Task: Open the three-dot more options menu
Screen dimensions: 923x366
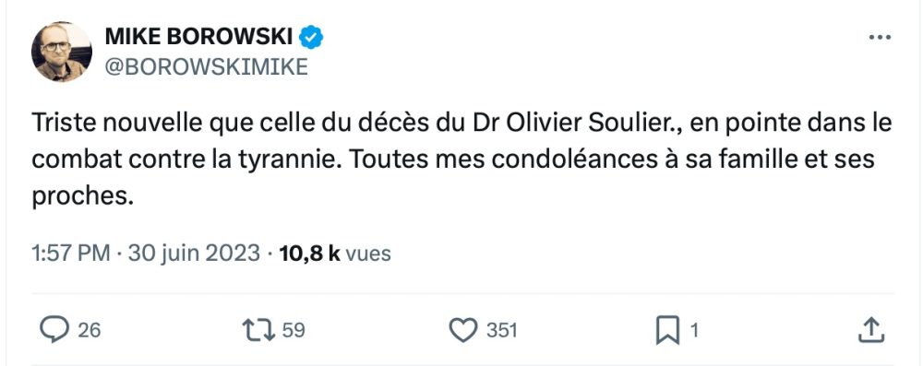Action: point(880,37)
